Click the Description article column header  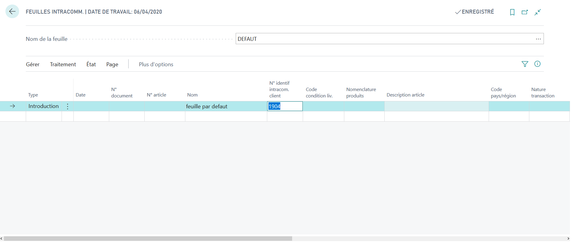[406, 95]
